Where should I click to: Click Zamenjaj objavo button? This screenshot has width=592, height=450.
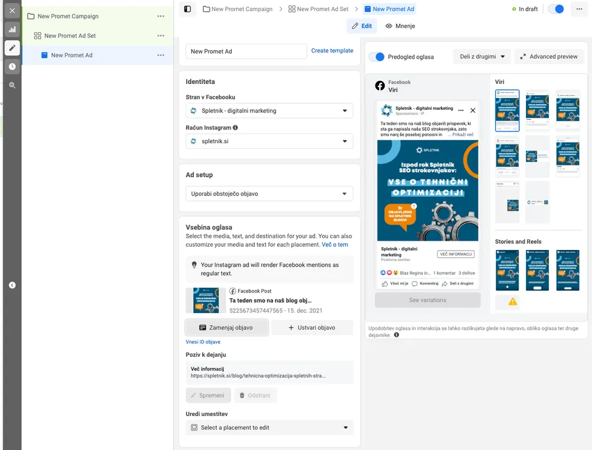coord(226,328)
